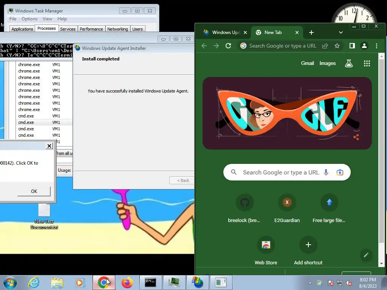This screenshot has height=290, width=387.
Task: Open Task Manager Help menu
Action: click(62, 19)
